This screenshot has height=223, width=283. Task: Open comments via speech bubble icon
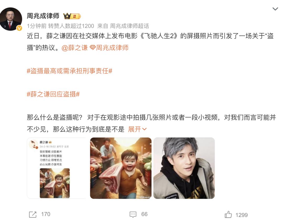point(133,214)
